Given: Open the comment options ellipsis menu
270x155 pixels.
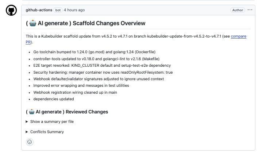Looking at the screenshot, I should point(250,10).
